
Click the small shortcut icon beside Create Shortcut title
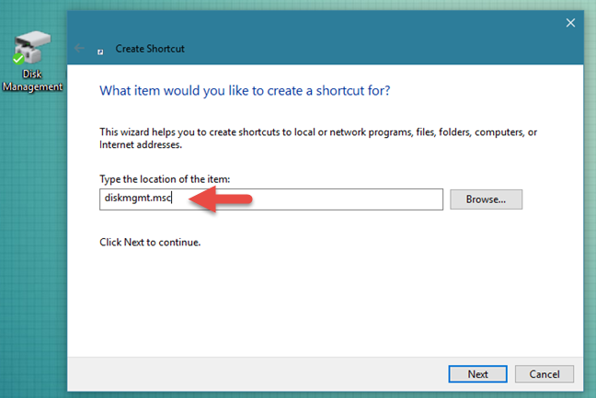100,51
